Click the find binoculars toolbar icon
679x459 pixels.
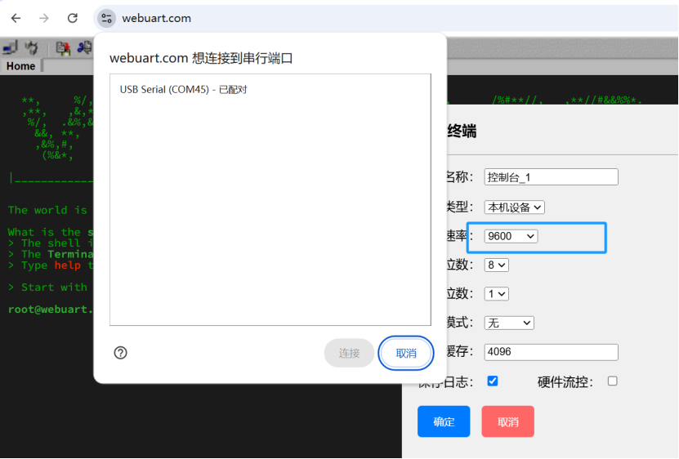pos(84,47)
